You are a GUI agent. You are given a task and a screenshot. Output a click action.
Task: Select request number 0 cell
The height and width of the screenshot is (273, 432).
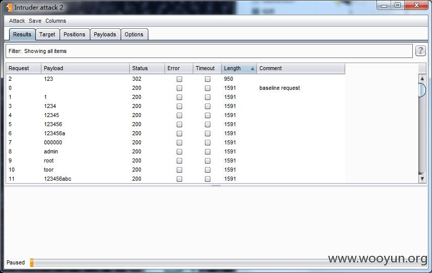[10, 88]
